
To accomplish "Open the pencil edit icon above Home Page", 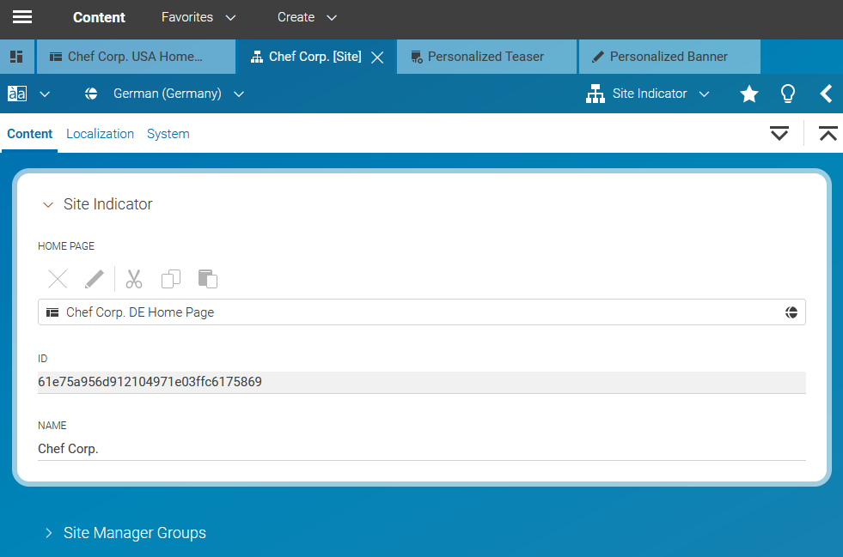I will click(x=95, y=278).
